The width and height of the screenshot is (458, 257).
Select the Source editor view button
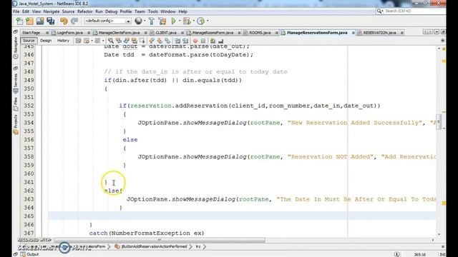tap(29, 41)
